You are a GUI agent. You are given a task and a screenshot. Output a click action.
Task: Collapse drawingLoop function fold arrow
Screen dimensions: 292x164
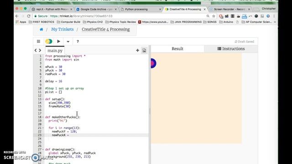pos(43,149)
